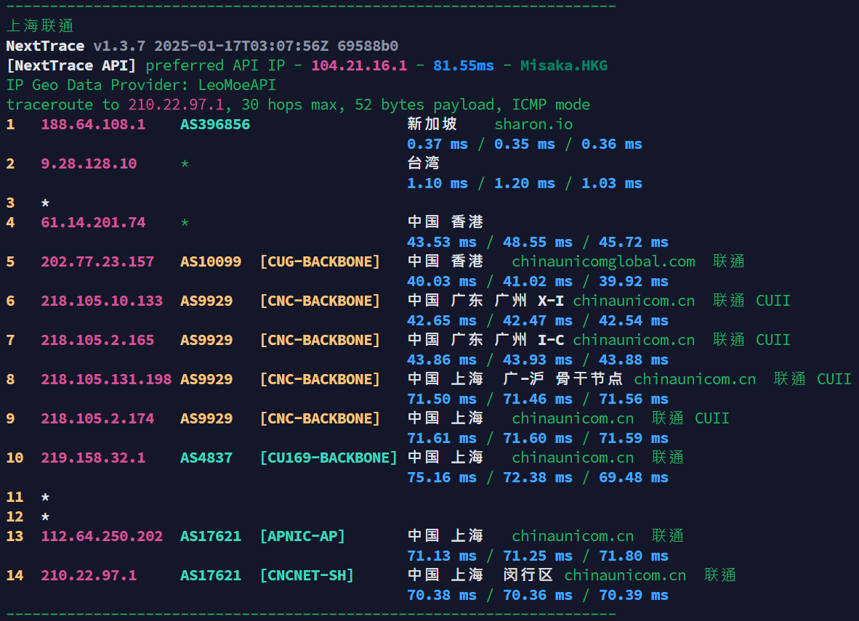Click hop 6 IP 218.105.10.133
859x621 pixels.
click(102, 301)
